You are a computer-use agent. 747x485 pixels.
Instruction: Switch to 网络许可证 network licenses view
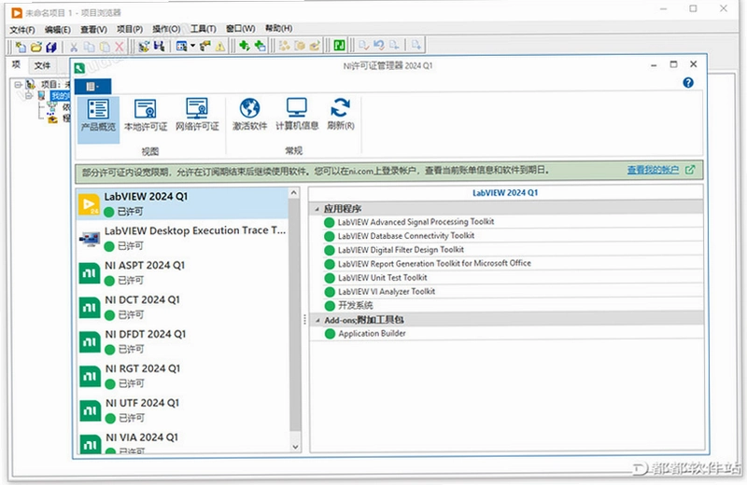click(x=197, y=115)
